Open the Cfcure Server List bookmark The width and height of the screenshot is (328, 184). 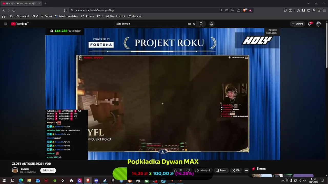pyautogui.click(x=116, y=16)
